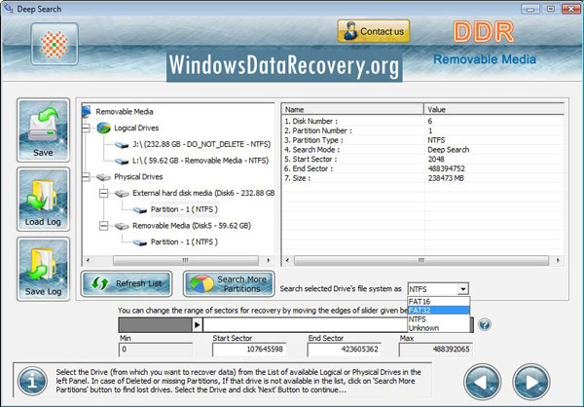The width and height of the screenshot is (584, 407).
Task: Collapse the Removable Media Disk5 node
Action: click(x=103, y=226)
